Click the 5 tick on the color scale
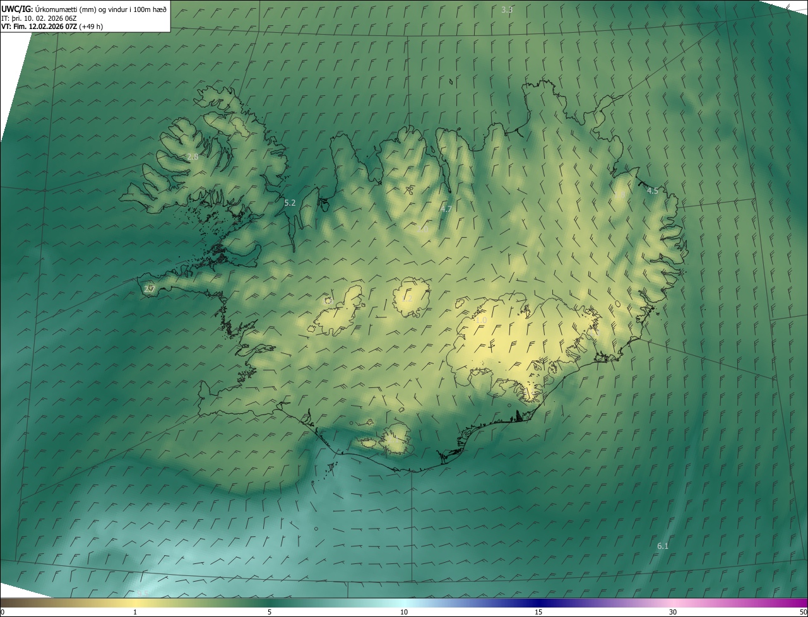This screenshot has width=808, height=617. 270,612
